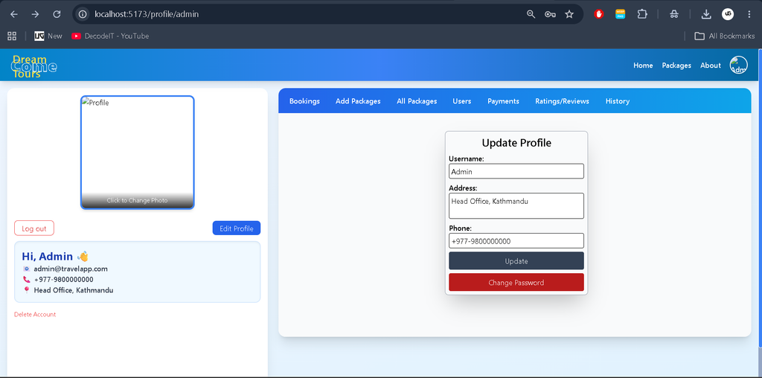The image size is (762, 378).
Task: Click the Delete Account link
Action: click(35, 314)
